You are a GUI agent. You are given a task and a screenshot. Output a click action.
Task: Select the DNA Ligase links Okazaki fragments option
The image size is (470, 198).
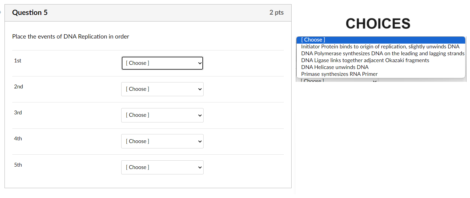pos(365,60)
